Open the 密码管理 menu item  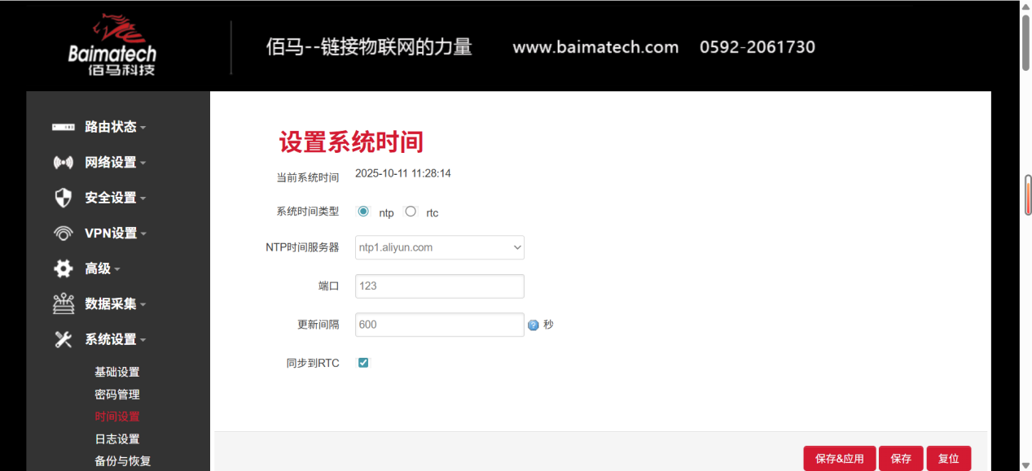point(116,394)
